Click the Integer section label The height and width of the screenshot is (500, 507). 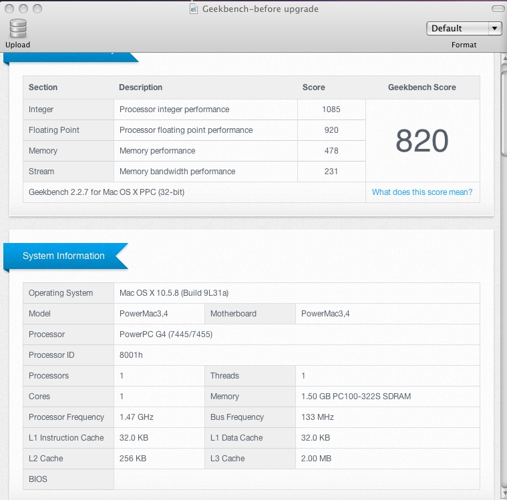41,109
